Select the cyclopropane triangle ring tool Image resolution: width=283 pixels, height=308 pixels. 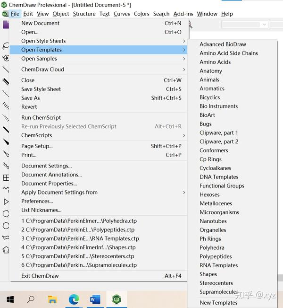point(6,202)
